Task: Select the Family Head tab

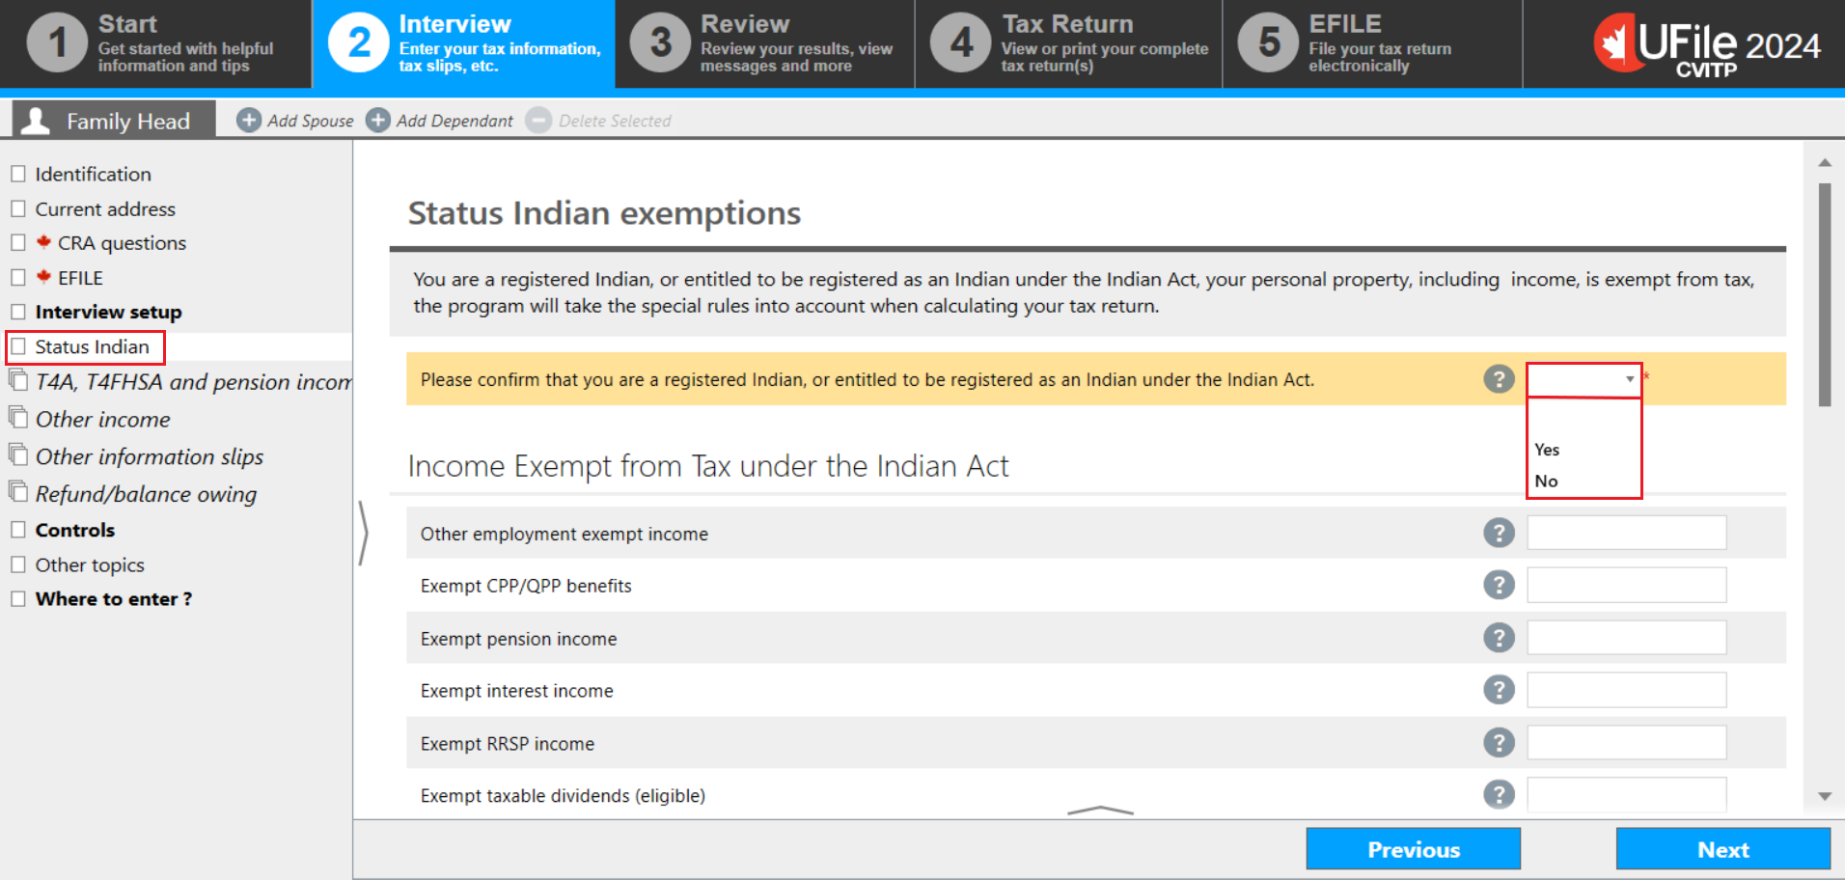Action: 114,121
